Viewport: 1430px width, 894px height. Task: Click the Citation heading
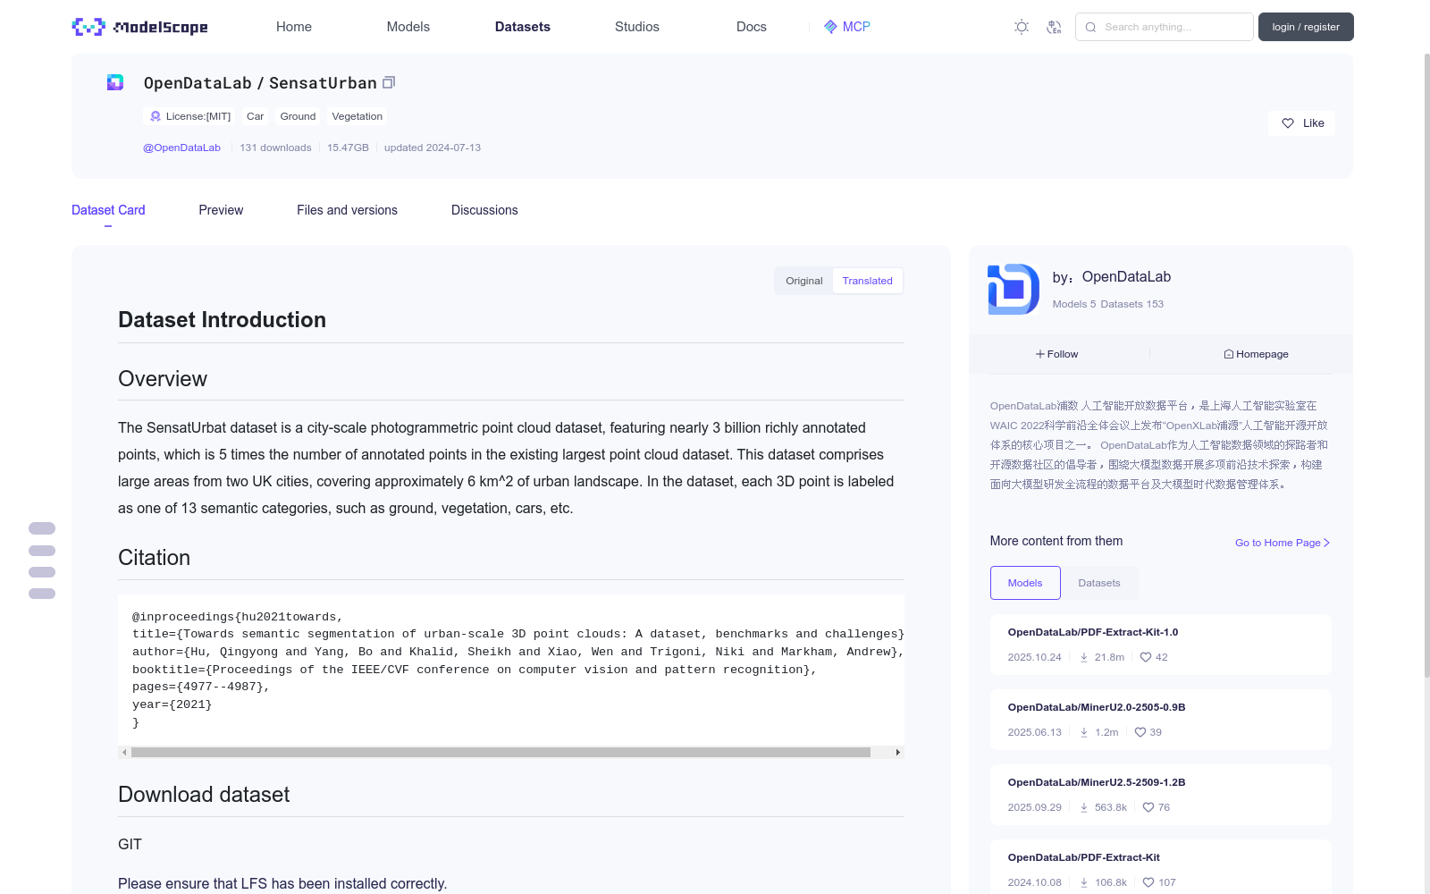tap(154, 558)
